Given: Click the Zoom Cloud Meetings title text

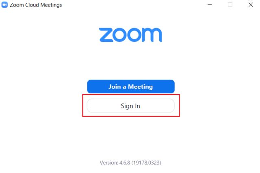Looking at the screenshot, I should [36, 5].
